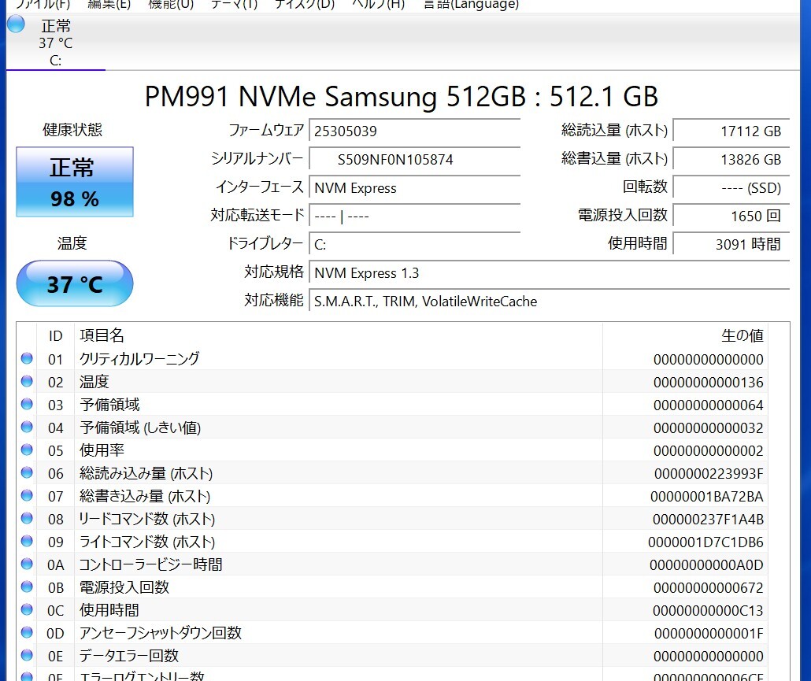Select the status circle for 0E データエラー回数
This screenshot has width=811, height=681.
point(27,655)
